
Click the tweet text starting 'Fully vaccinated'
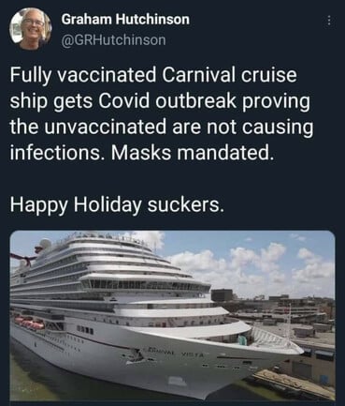161,114
